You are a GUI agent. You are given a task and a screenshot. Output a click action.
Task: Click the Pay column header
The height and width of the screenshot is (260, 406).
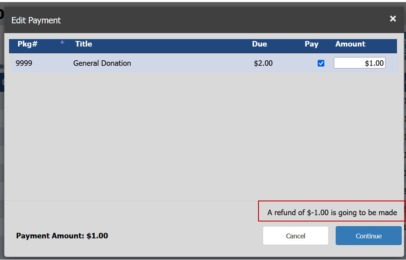click(x=311, y=44)
